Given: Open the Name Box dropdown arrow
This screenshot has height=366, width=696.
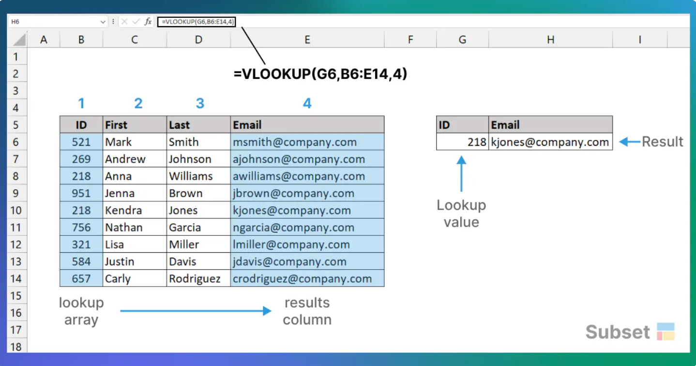Looking at the screenshot, I should 103,22.
